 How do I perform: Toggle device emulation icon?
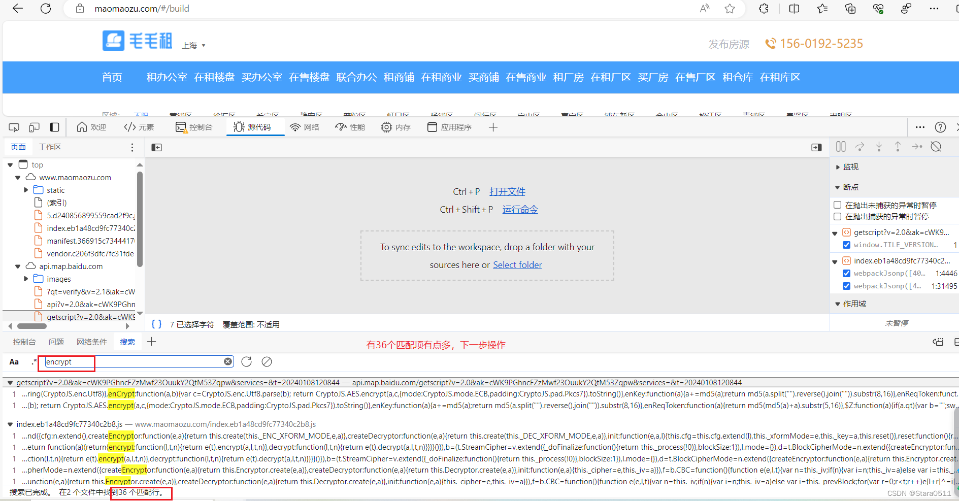tap(34, 127)
